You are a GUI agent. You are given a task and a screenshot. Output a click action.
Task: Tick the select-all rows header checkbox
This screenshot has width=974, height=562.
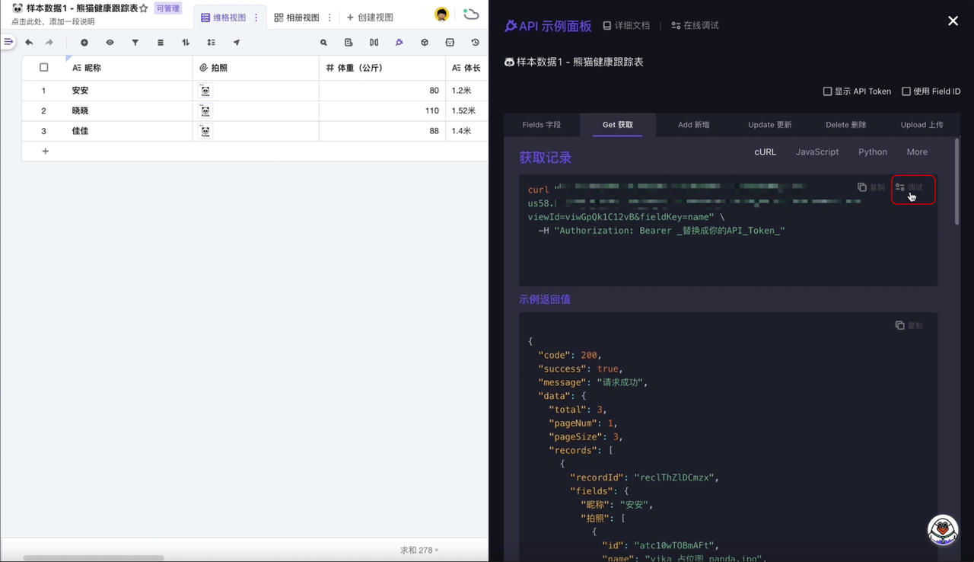(x=43, y=68)
